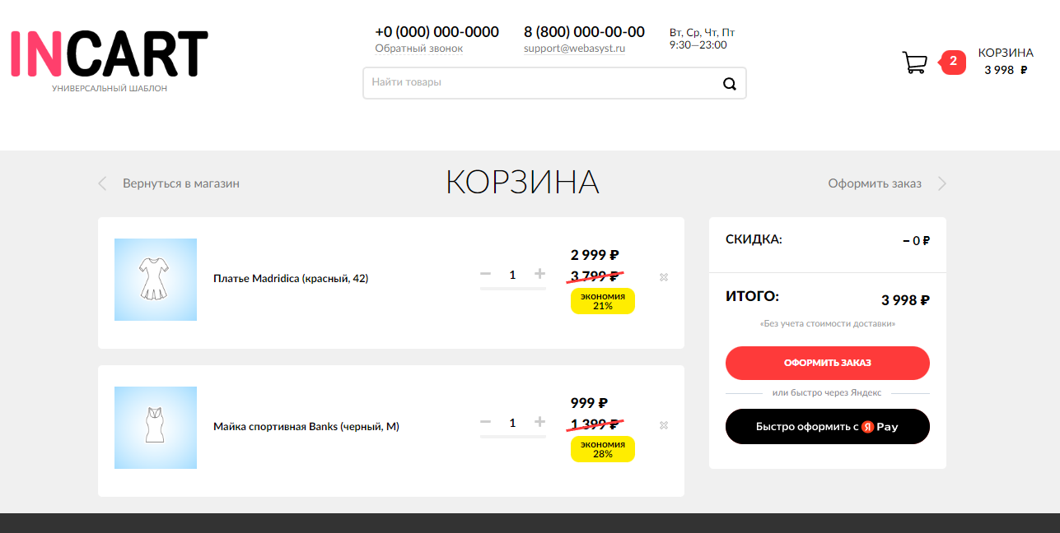Increase quantity of Майка спортивная Banks
The height and width of the screenshot is (533, 1060).
coord(539,422)
